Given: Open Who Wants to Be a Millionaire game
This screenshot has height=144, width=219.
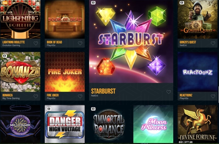Looking at the screenshot, I should point(20,124).
